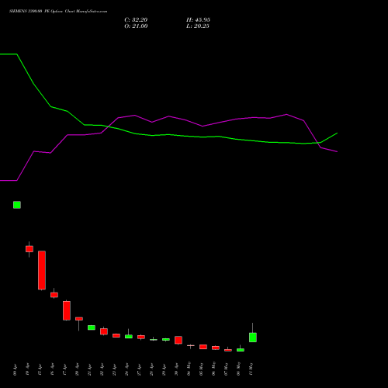Click the red candle above 17 Apr
Image resolution: width=388 pixels, height=388 pixels.
point(67,310)
